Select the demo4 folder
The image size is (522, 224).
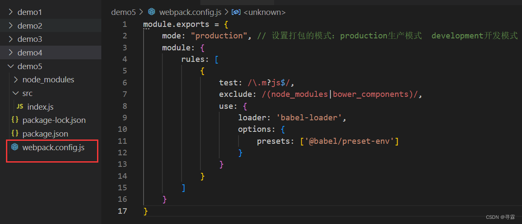coord(29,53)
